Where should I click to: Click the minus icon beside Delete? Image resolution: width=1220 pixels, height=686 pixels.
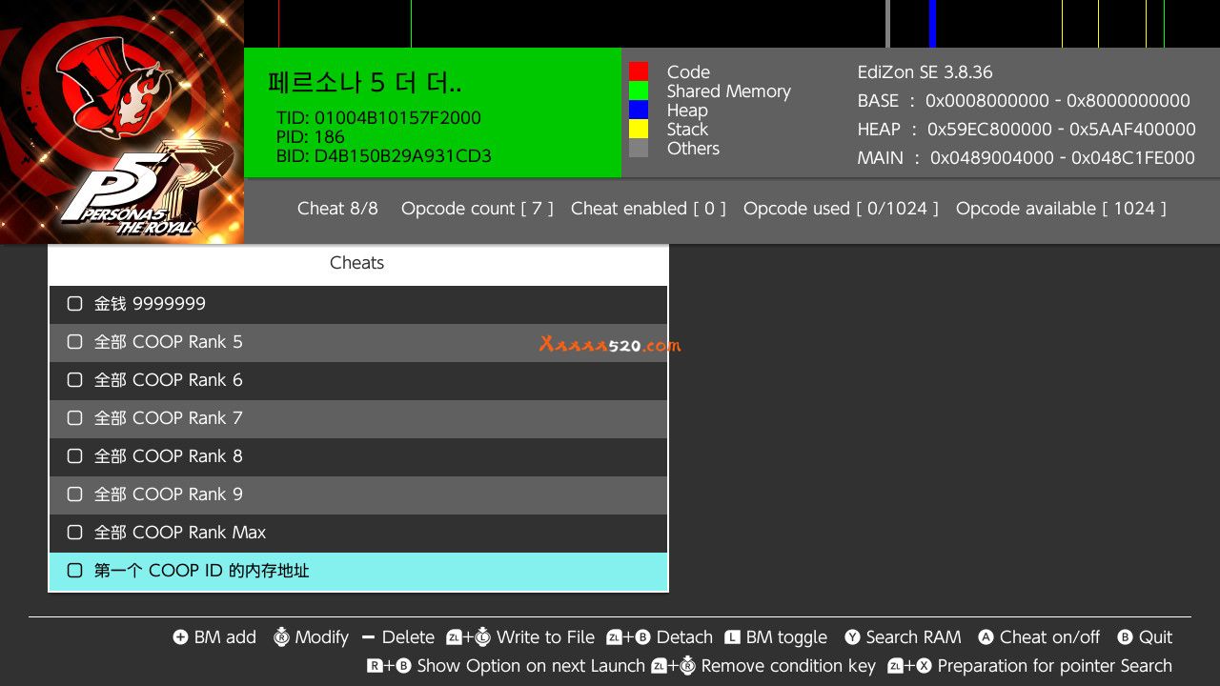pos(368,637)
